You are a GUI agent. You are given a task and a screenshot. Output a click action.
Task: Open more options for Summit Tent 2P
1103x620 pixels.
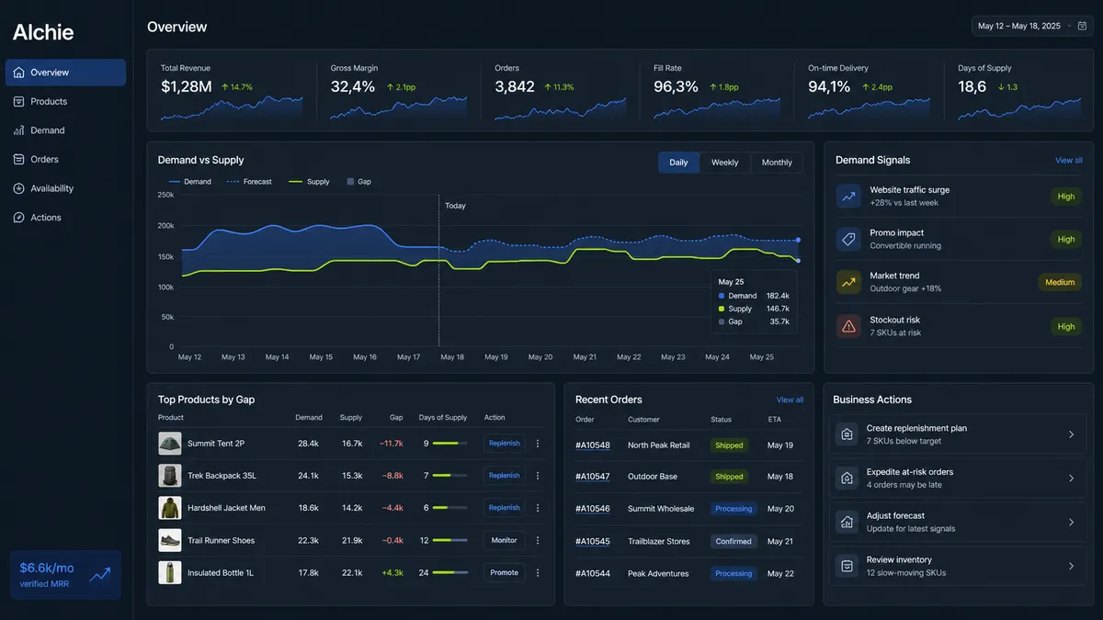pyautogui.click(x=538, y=444)
